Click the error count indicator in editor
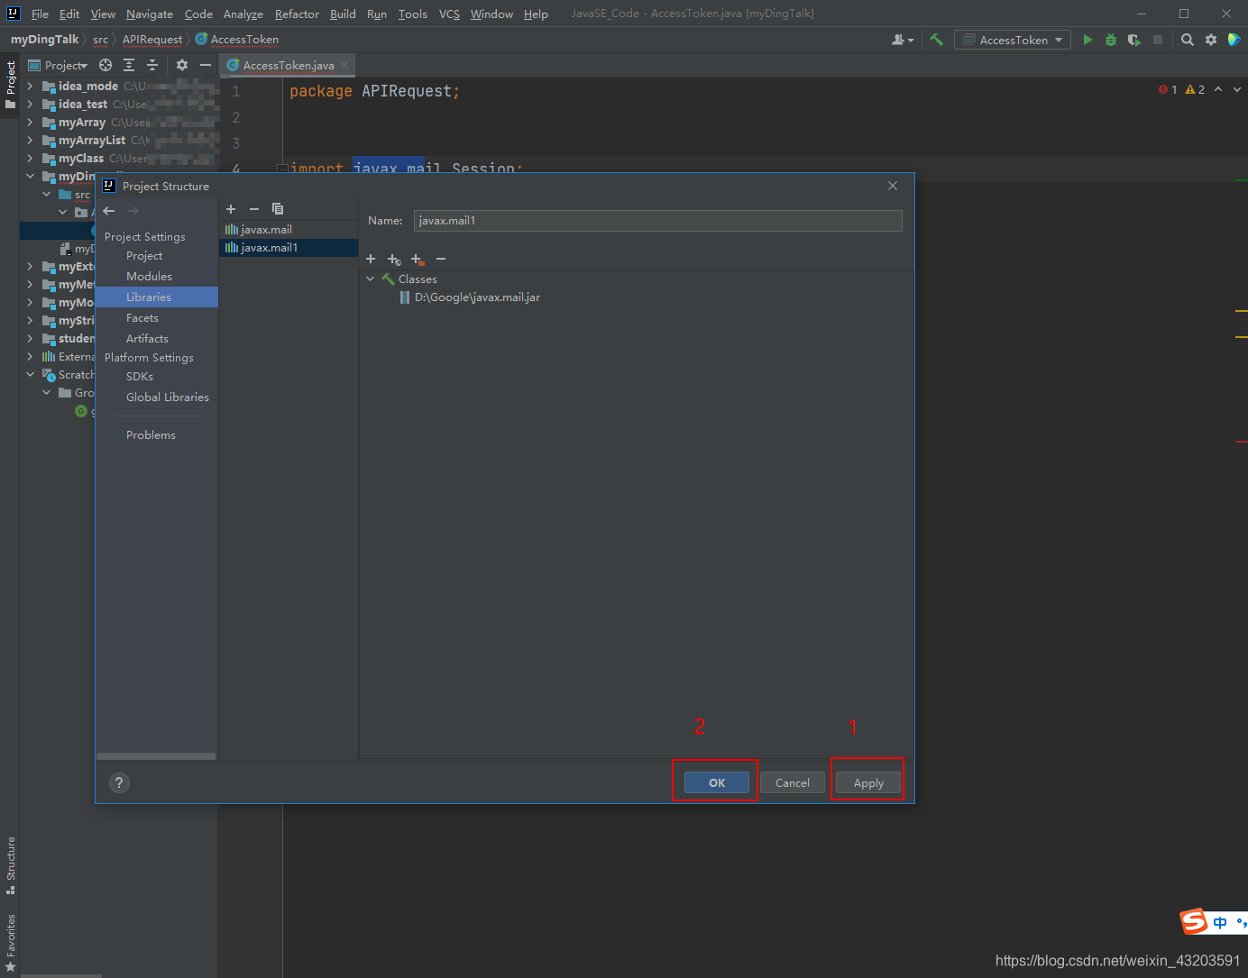 (x=1168, y=89)
